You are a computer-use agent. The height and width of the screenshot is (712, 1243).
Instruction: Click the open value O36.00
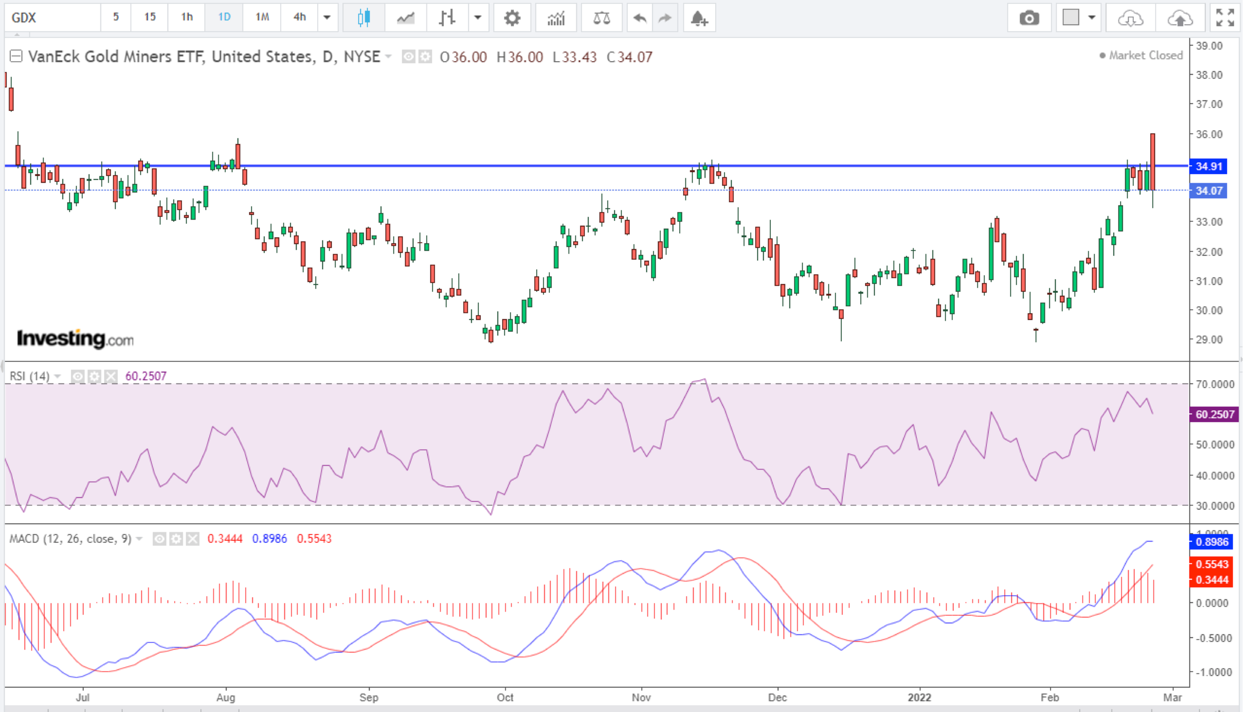[x=463, y=57]
